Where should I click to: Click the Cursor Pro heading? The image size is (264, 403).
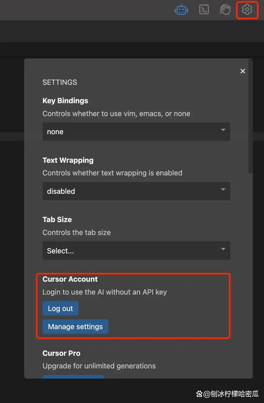coord(61,353)
